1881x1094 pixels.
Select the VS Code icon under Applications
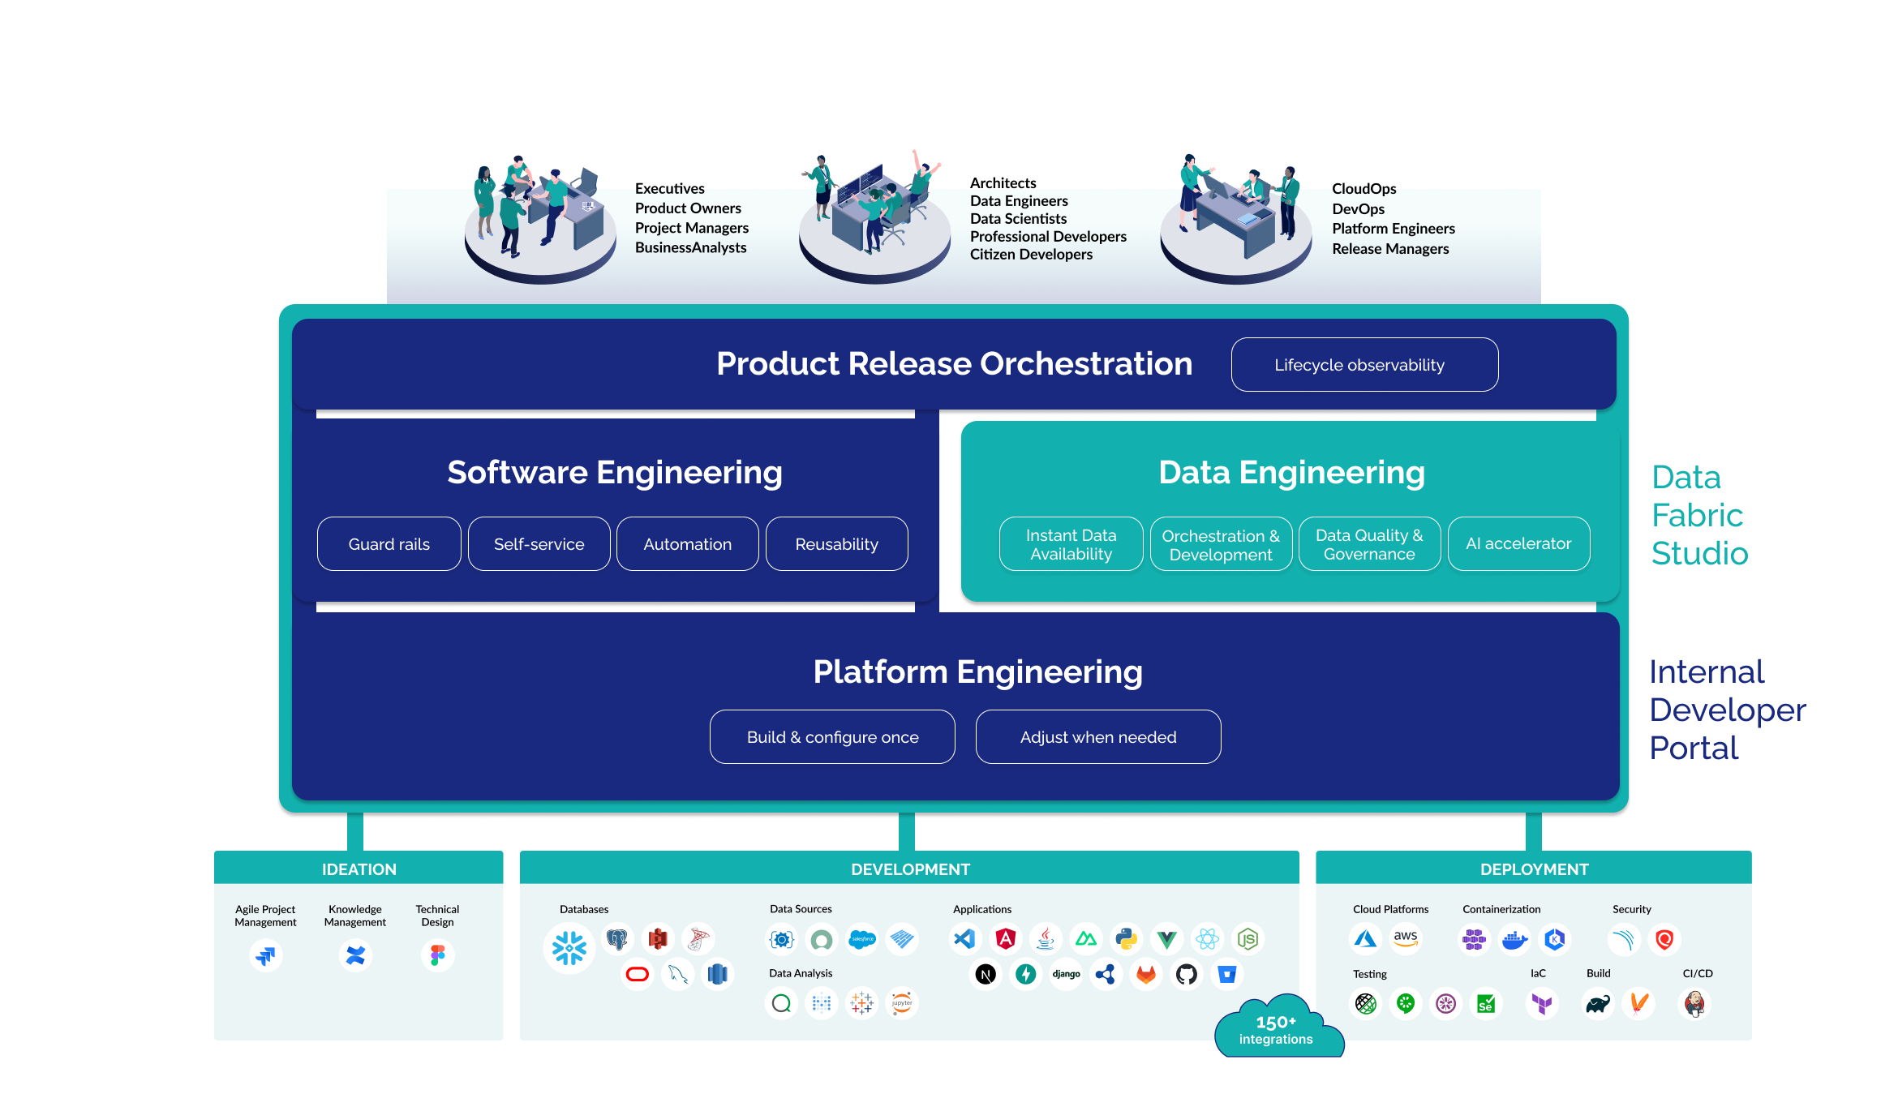pos(965,938)
